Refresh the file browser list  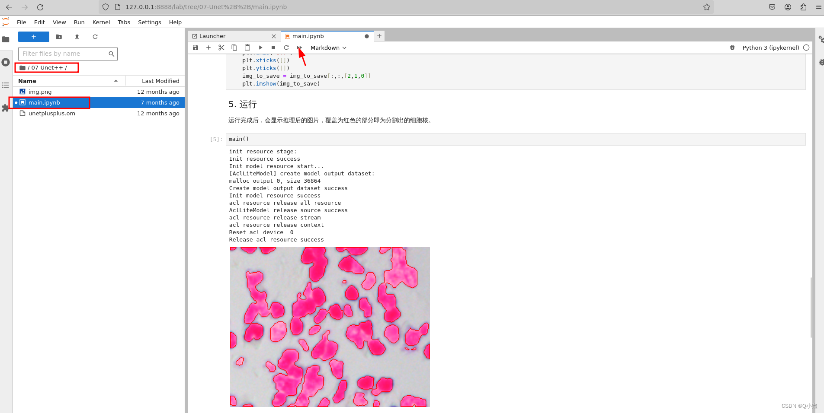[95, 37]
